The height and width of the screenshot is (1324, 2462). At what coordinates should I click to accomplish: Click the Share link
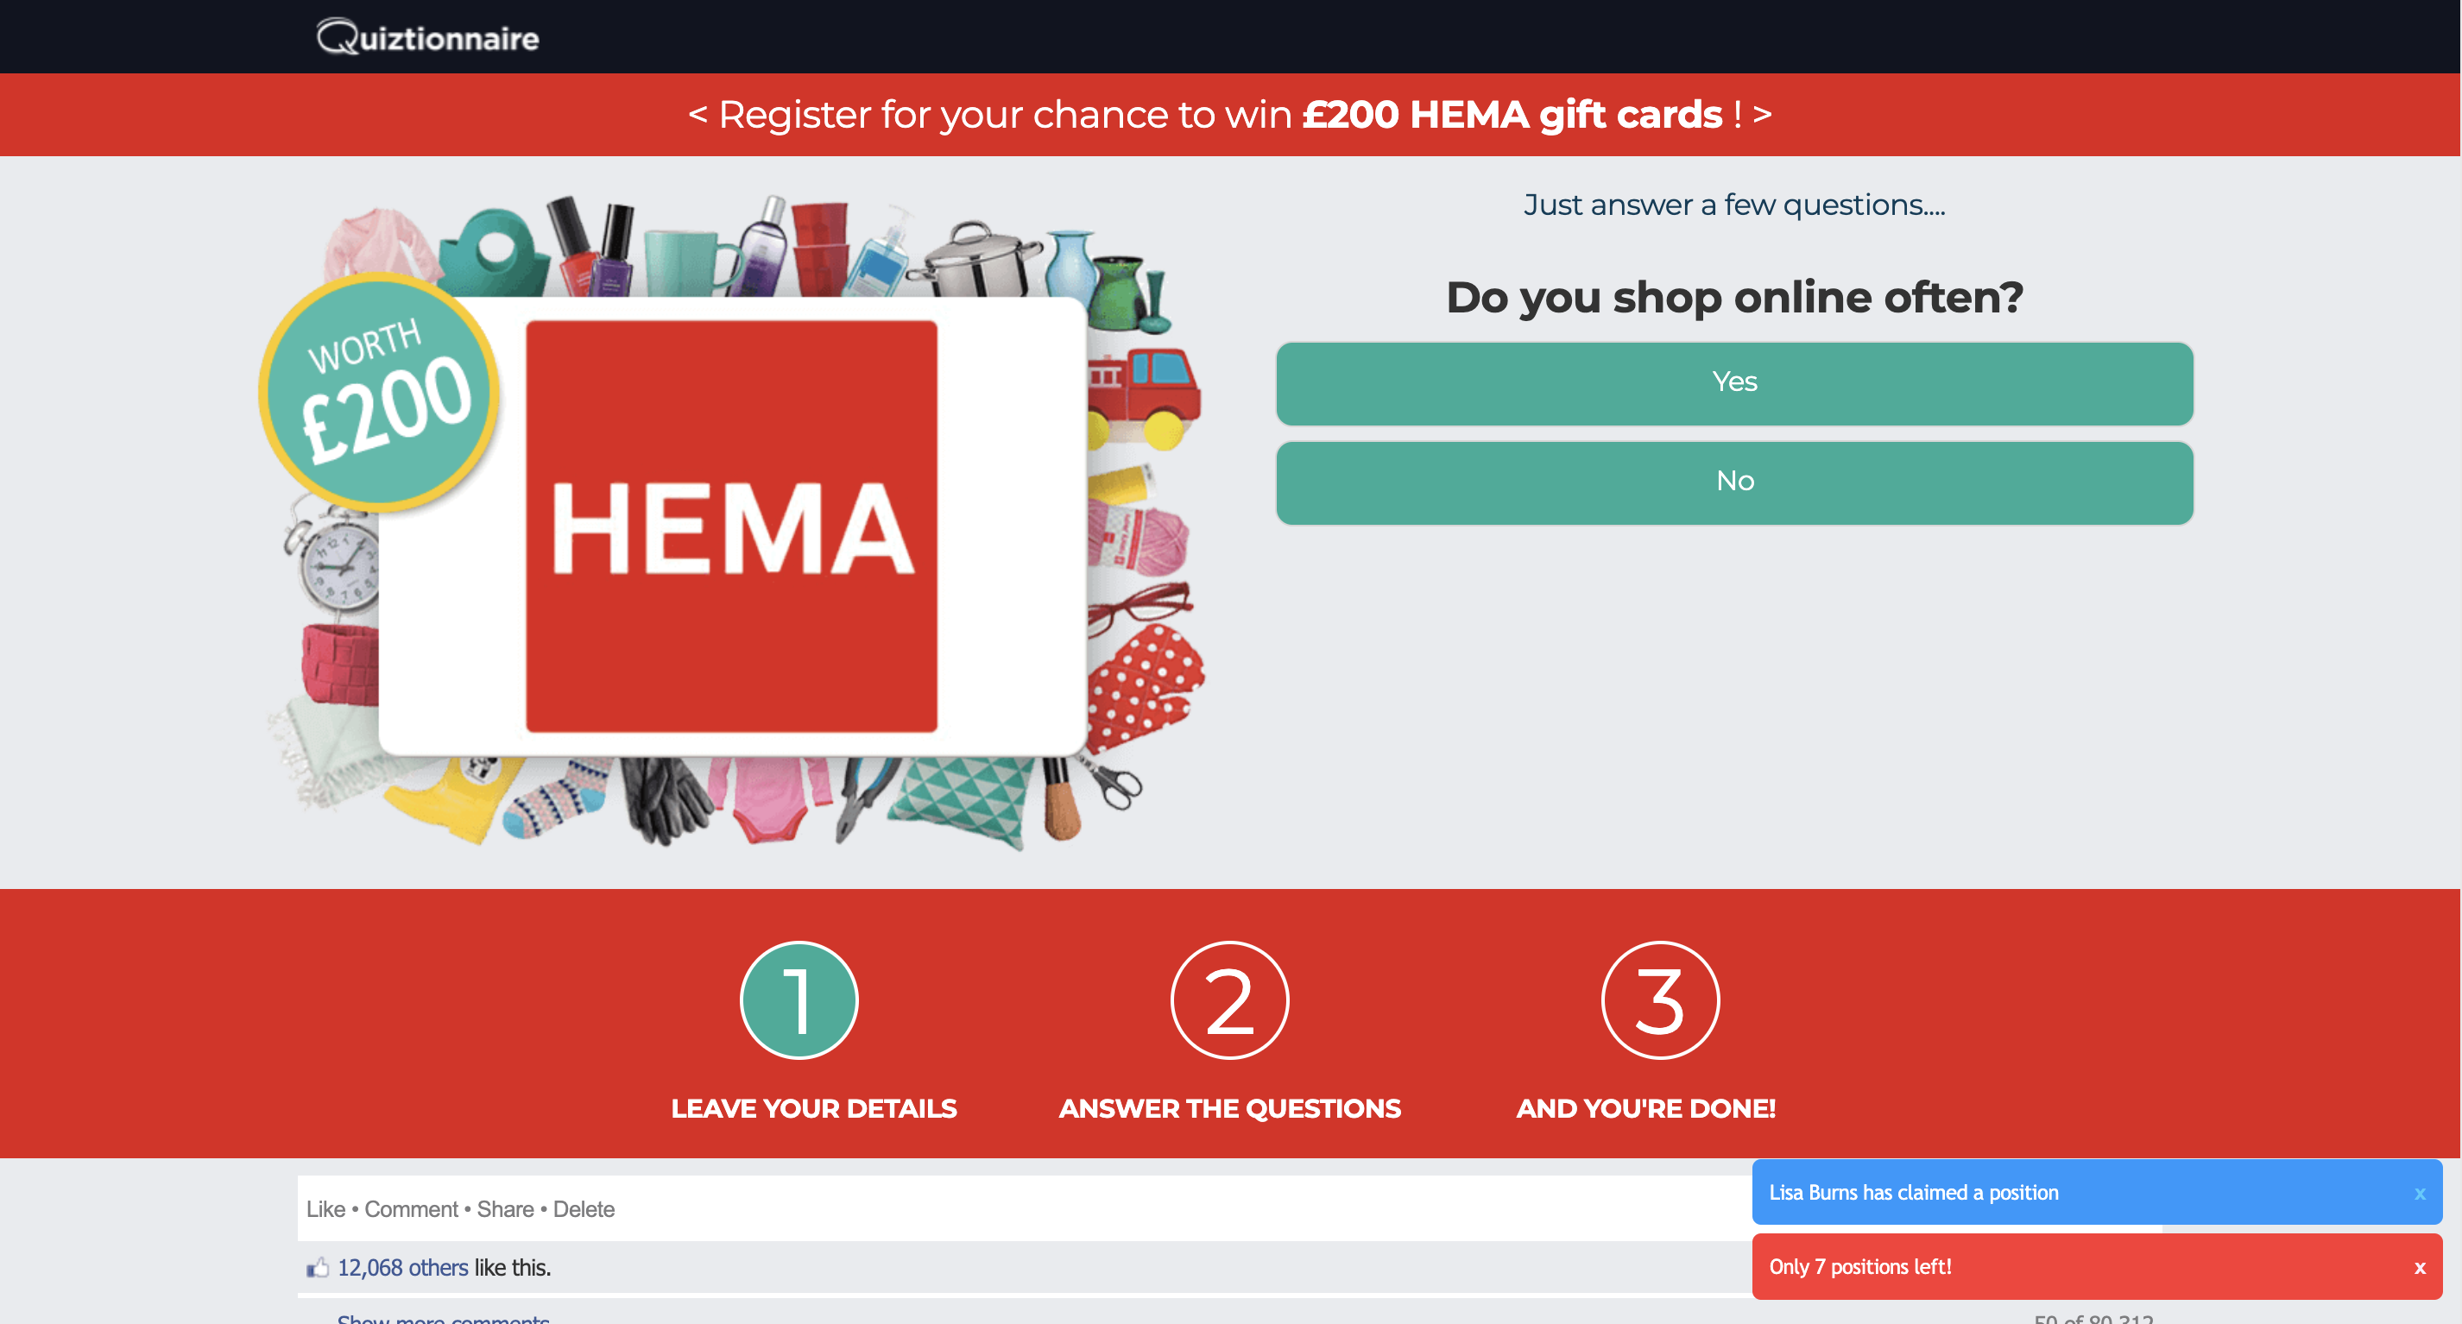505,1209
